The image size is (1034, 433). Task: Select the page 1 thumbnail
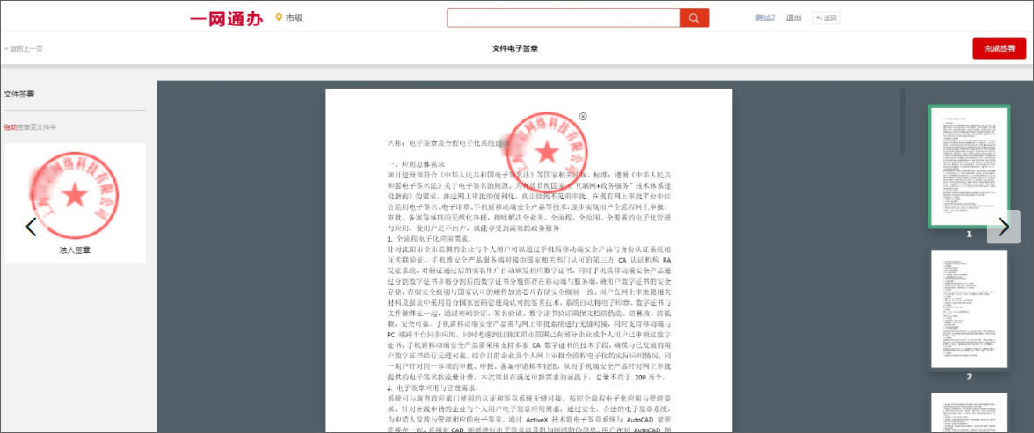coord(969,166)
